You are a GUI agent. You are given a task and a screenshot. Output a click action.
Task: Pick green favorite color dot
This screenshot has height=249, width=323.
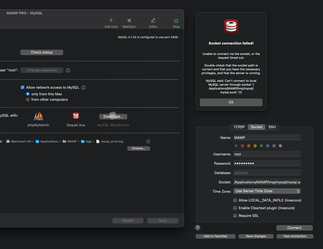click(261, 146)
